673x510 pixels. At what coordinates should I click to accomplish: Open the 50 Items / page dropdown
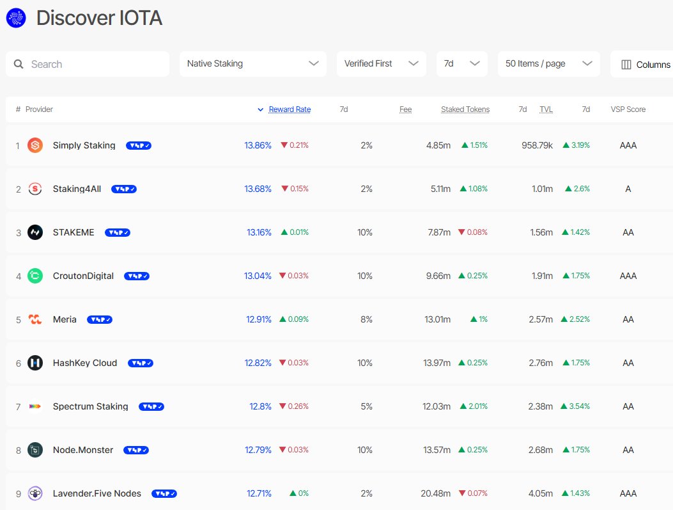[548, 64]
